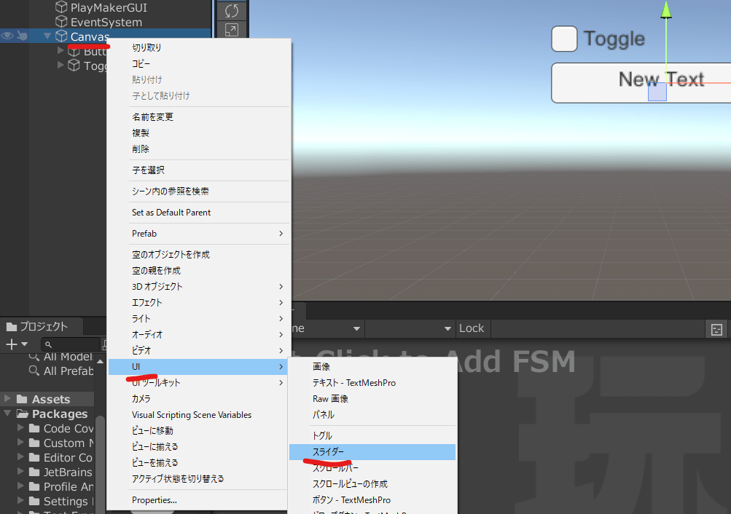
Task: Collapse the Canvas tree node arrow
Action: (47, 36)
